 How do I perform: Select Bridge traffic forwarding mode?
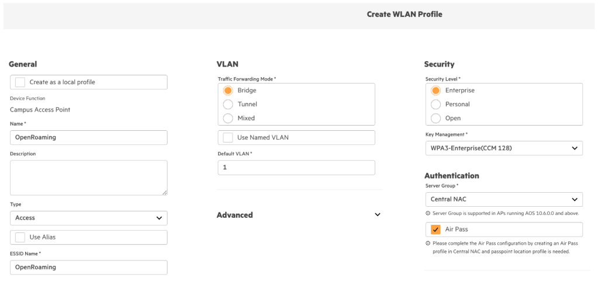pos(228,91)
